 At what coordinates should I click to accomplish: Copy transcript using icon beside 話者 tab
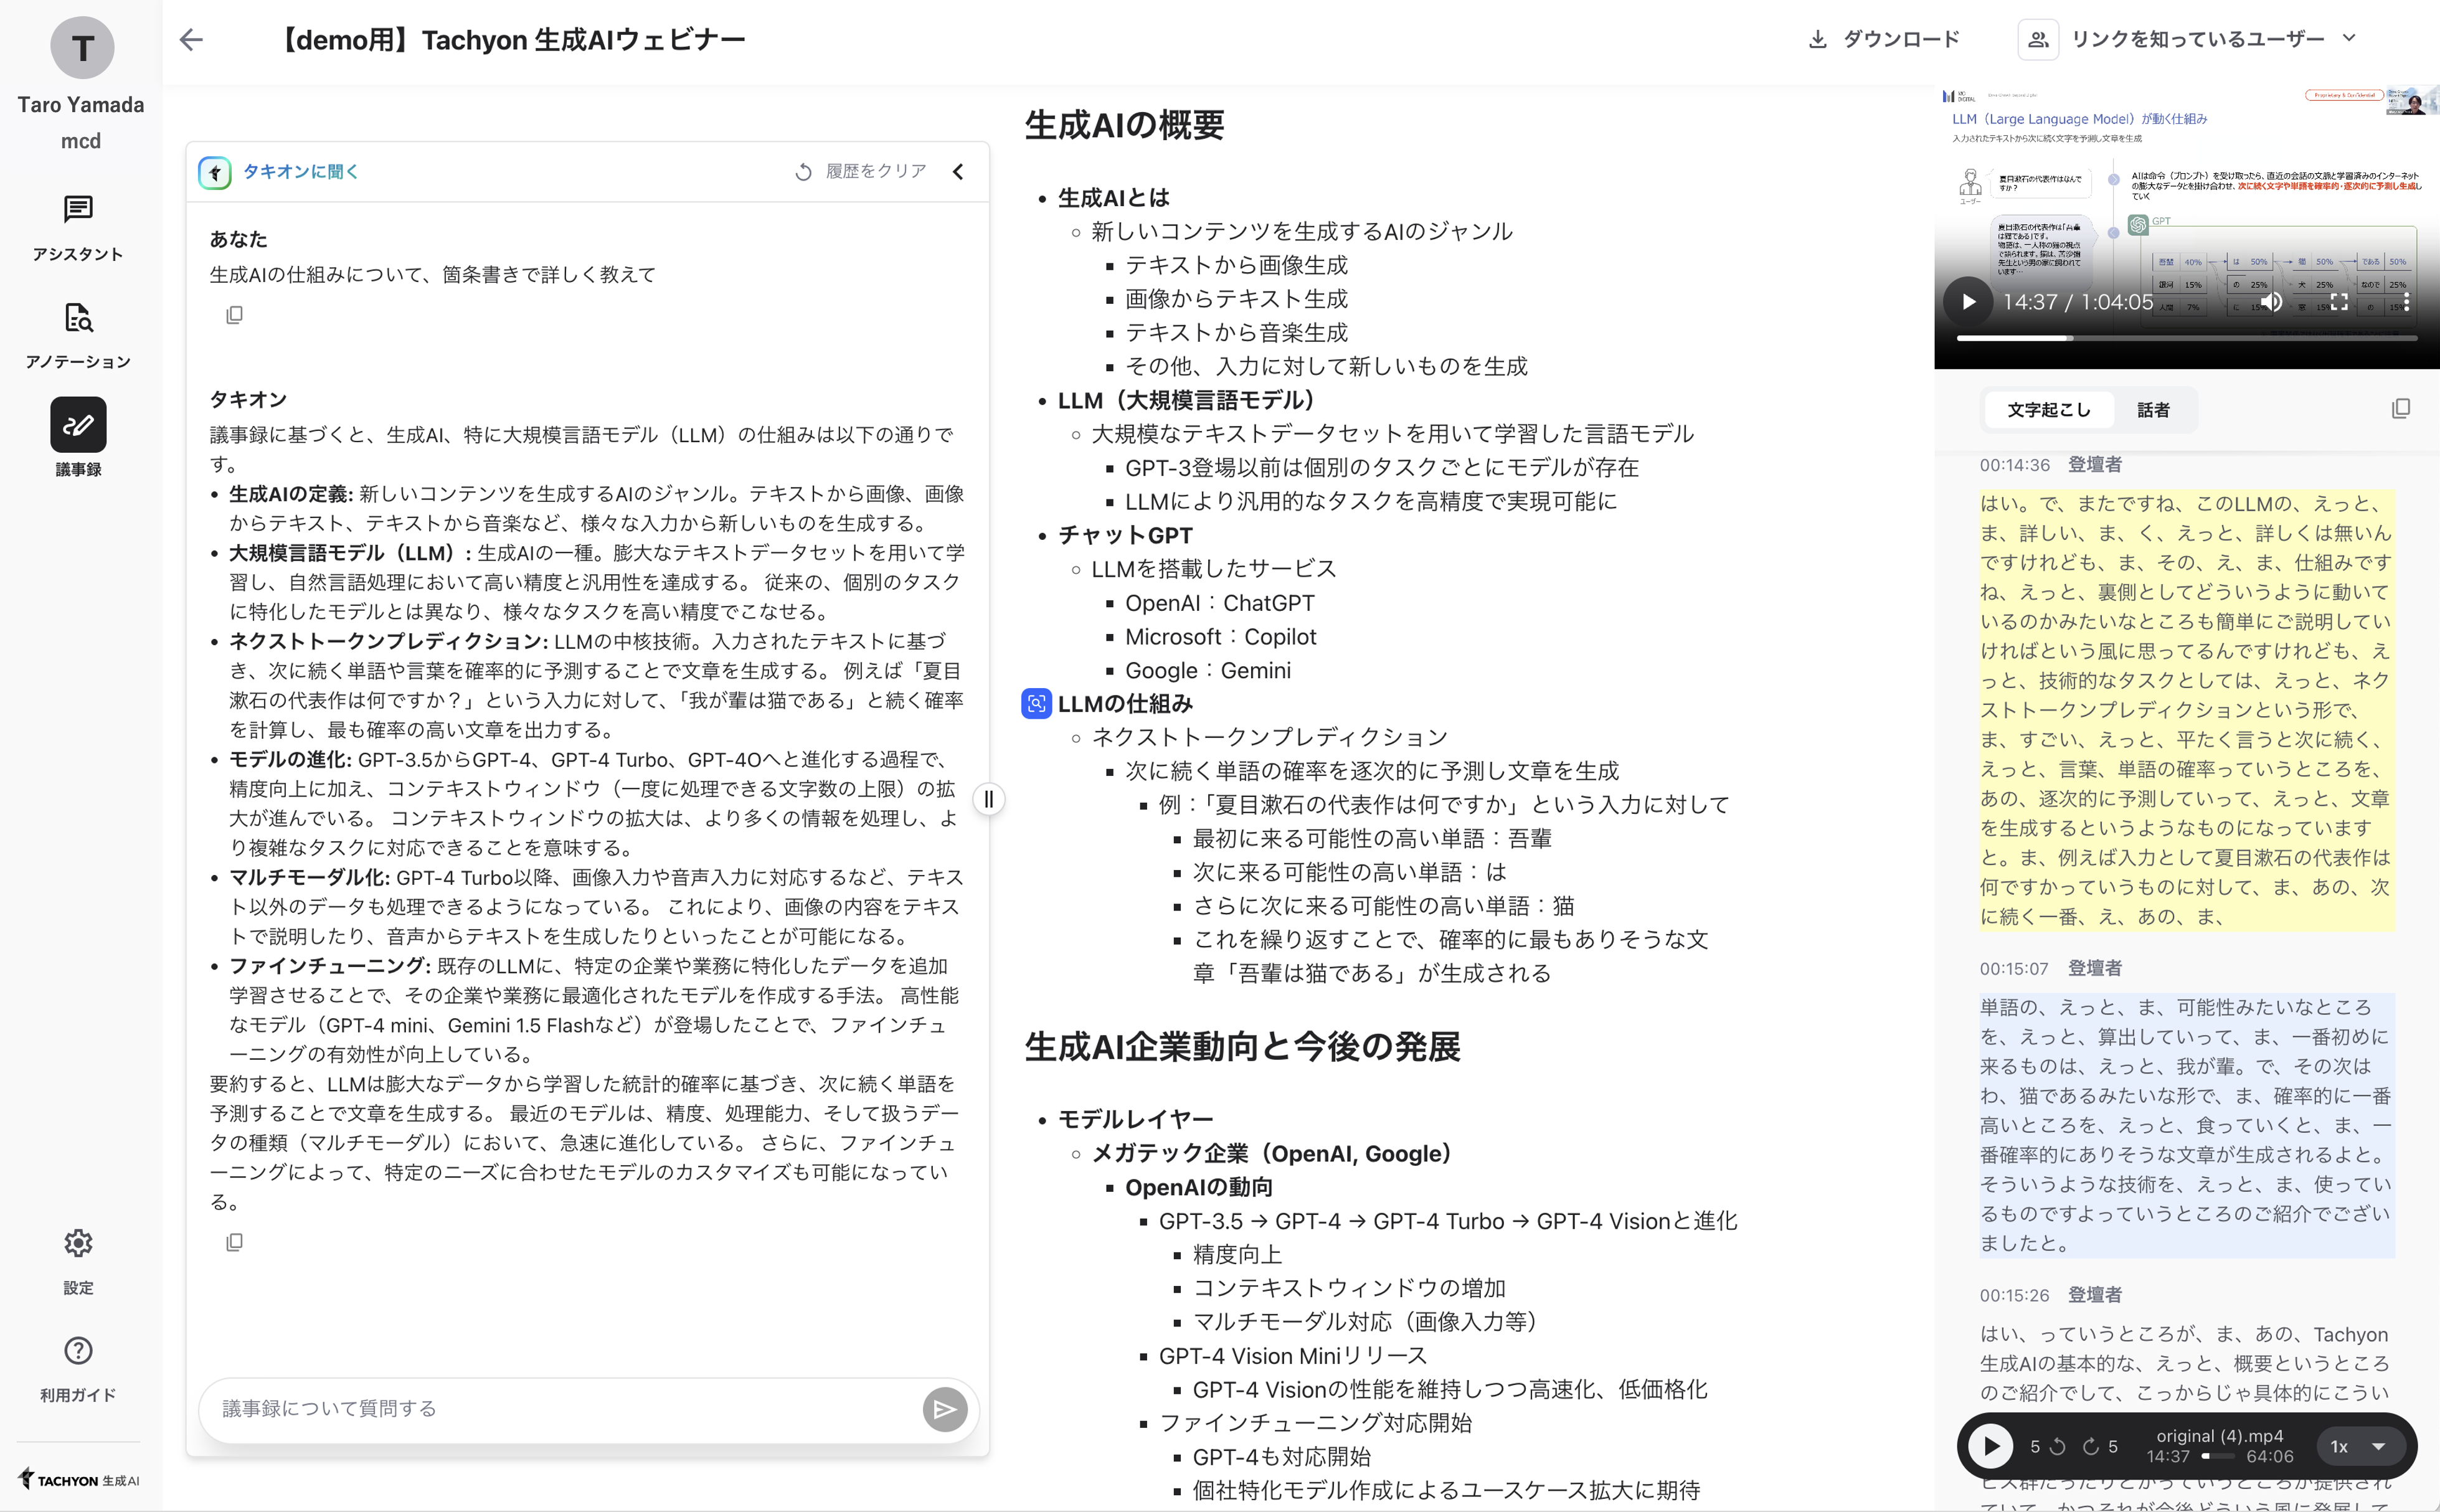pos(2400,409)
